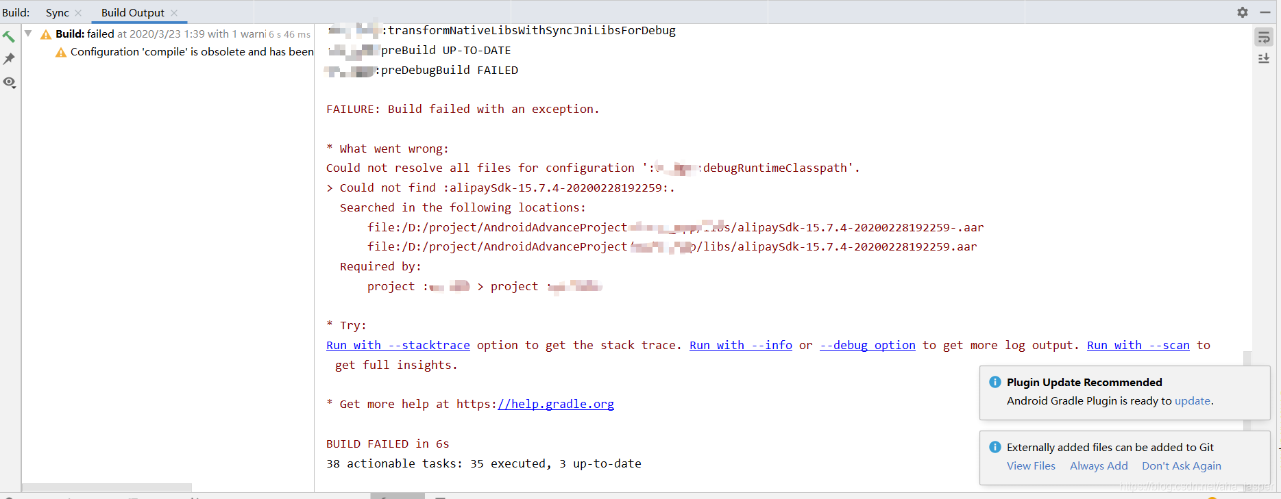The image size is (1281, 499).
Task: Click Run with --scan link
Action: coord(1138,345)
